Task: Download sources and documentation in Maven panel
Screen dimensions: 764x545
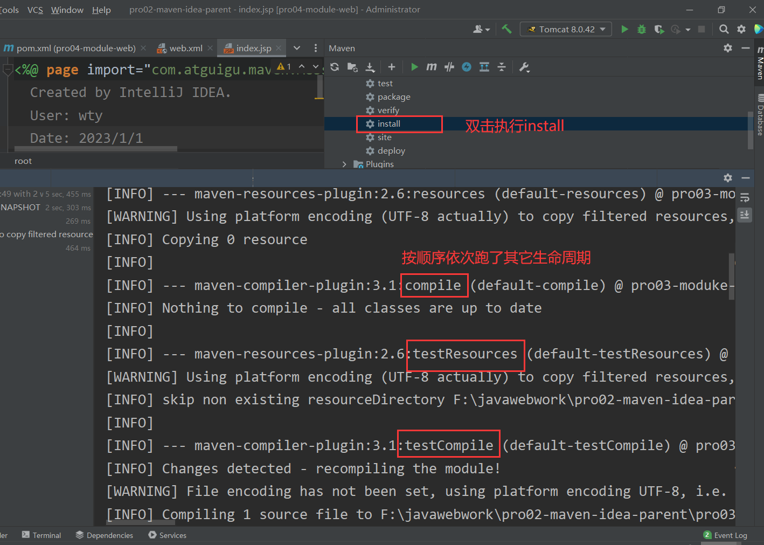Action: pyautogui.click(x=370, y=67)
